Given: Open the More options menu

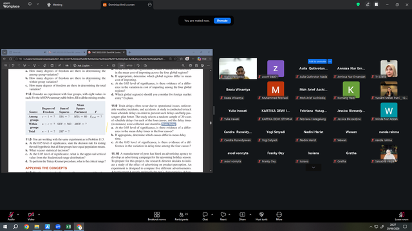Looking at the screenshot, I should tap(279, 216).
